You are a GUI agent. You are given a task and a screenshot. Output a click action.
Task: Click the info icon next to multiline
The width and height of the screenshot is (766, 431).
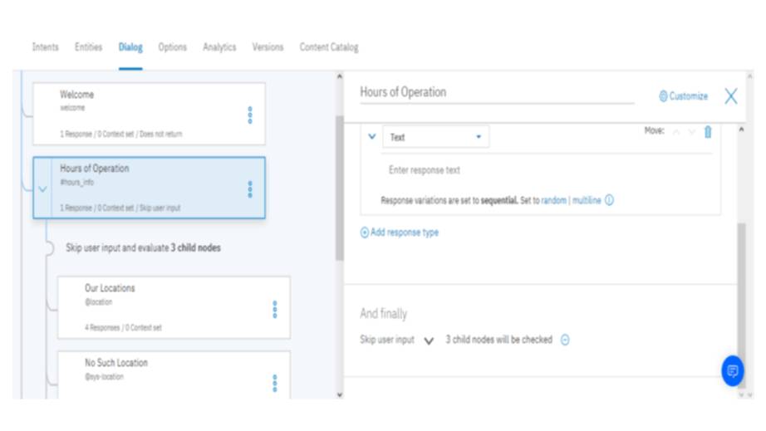tap(609, 201)
